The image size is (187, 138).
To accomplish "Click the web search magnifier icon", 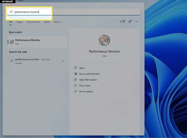I will (12, 61).
